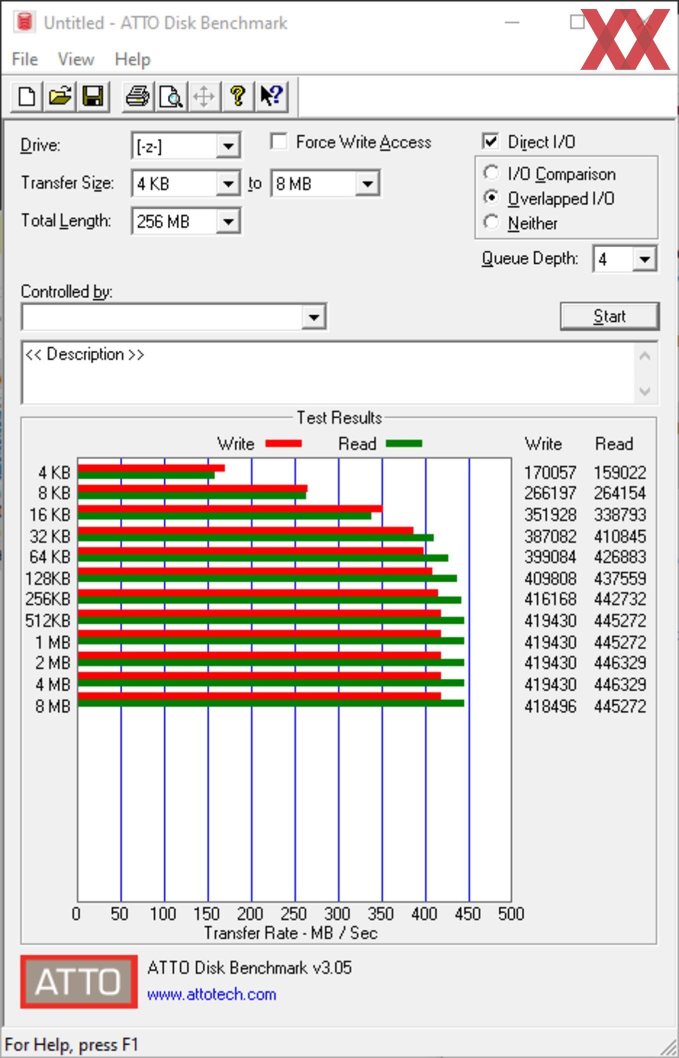679x1058 pixels.
Task: Click the 128KB read value 437559
Action: pyautogui.click(x=620, y=578)
